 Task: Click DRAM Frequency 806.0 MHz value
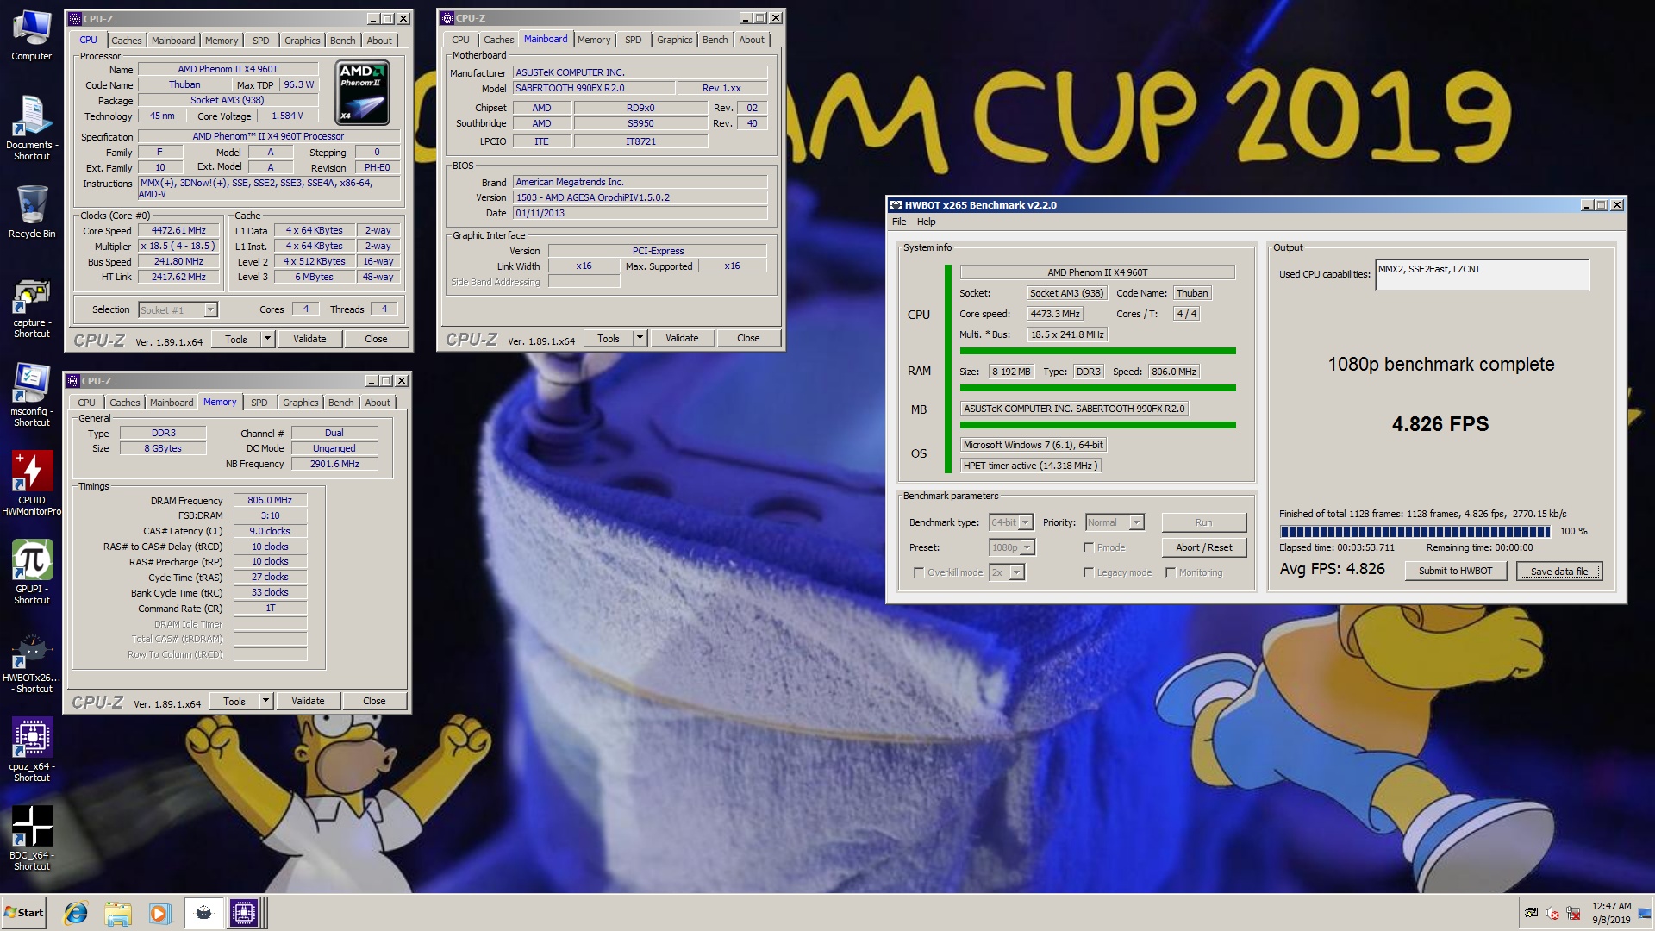coord(270,501)
